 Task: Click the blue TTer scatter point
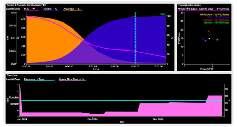point(203,39)
